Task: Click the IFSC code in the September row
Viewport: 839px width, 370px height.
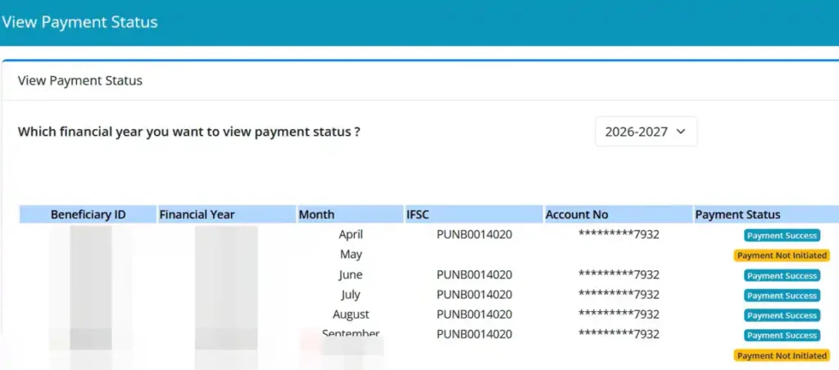Action: (474, 334)
